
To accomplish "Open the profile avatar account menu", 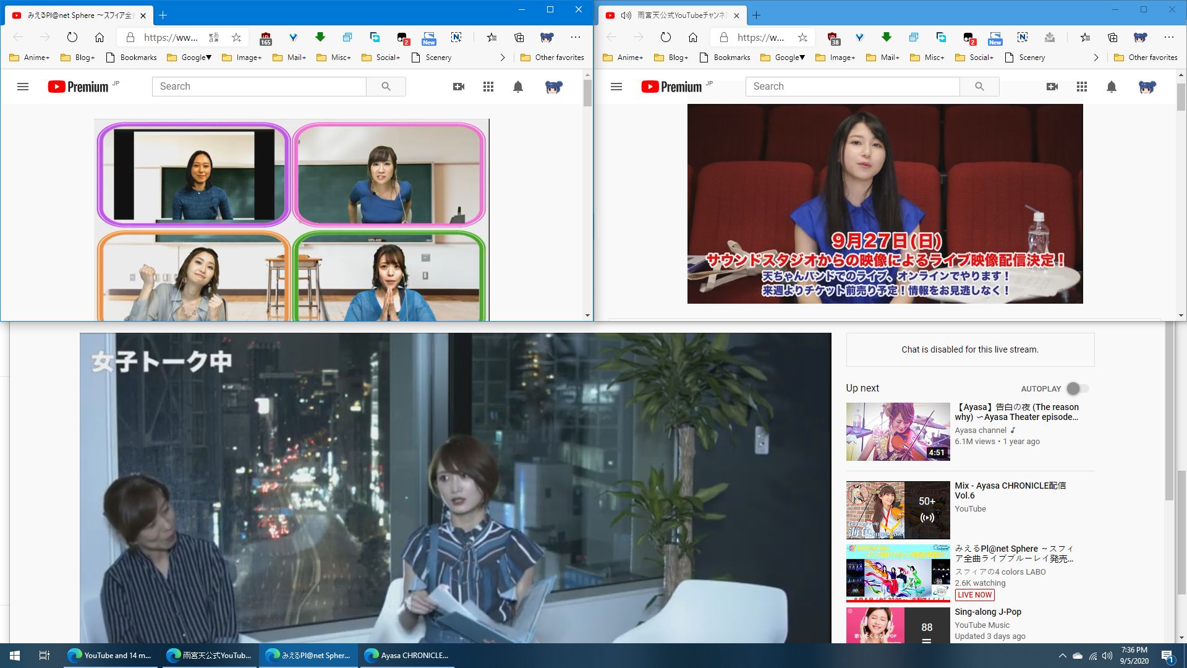I will (x=553, y=87).
